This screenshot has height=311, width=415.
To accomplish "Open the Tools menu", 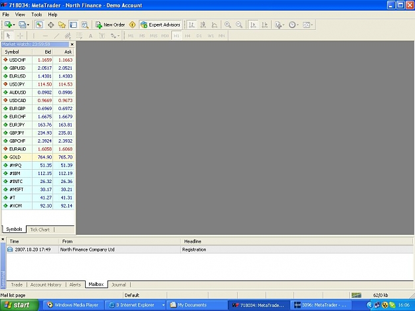I will 37,15.
